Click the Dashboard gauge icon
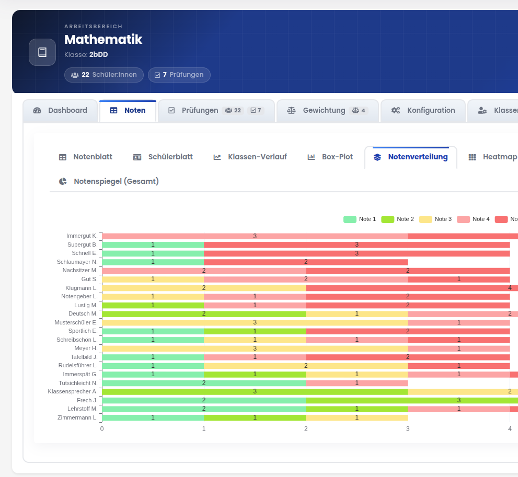 37,110
